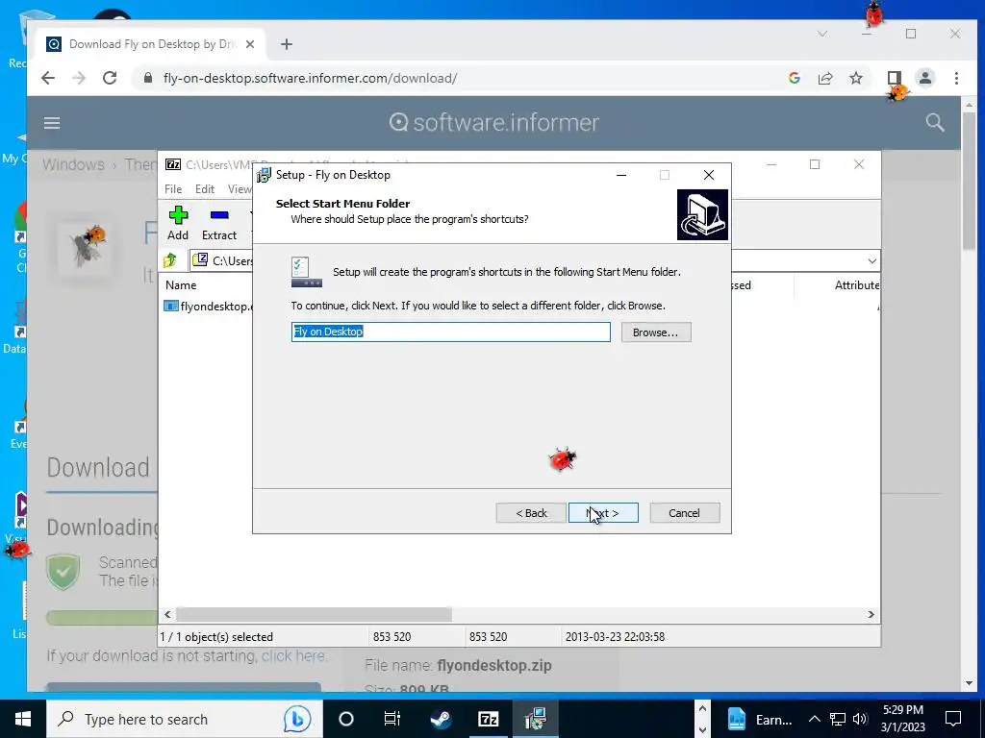Open Task View in taskbar
Image resolution: width=985 pixels, height=738 pixels.
(x=392, y=719)
